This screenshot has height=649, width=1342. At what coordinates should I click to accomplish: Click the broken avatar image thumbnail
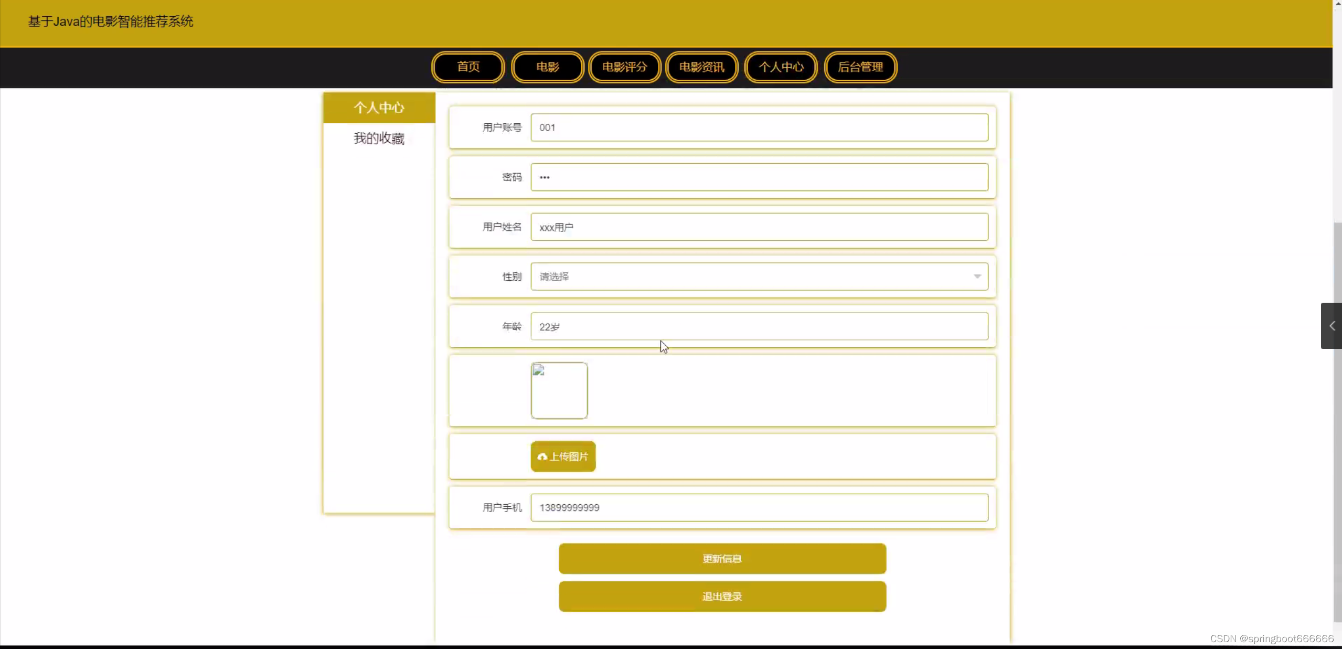tap(559, 390)
